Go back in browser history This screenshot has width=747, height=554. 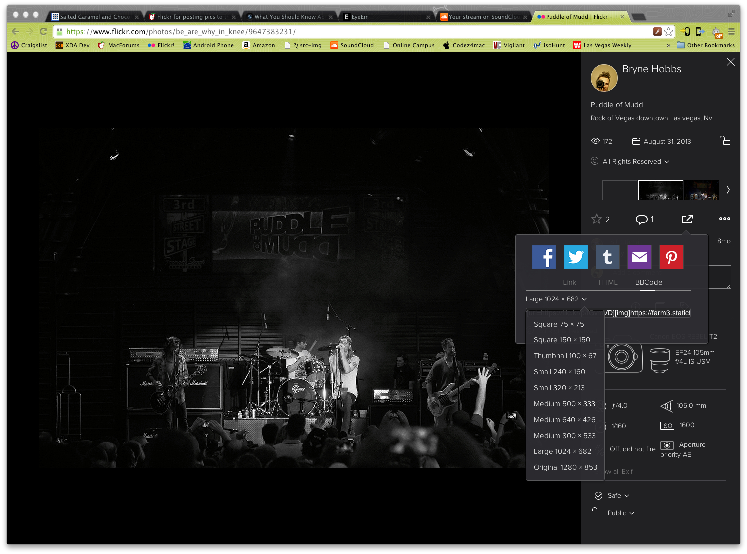(x=15, y=31)
